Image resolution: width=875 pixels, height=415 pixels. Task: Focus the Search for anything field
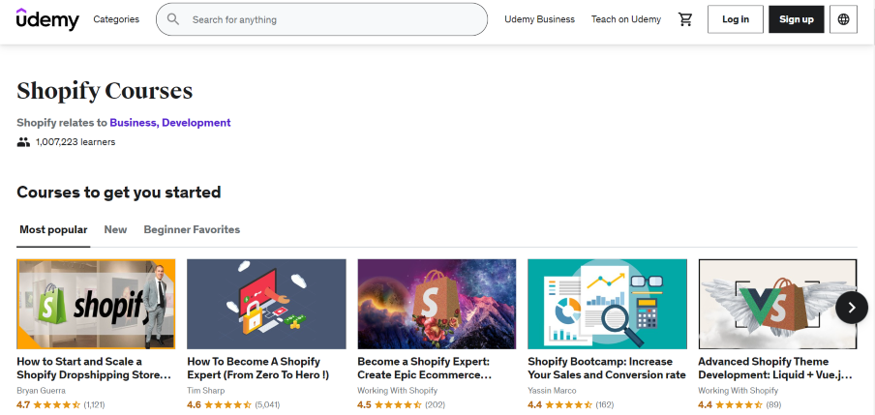(x=321, y=19)
